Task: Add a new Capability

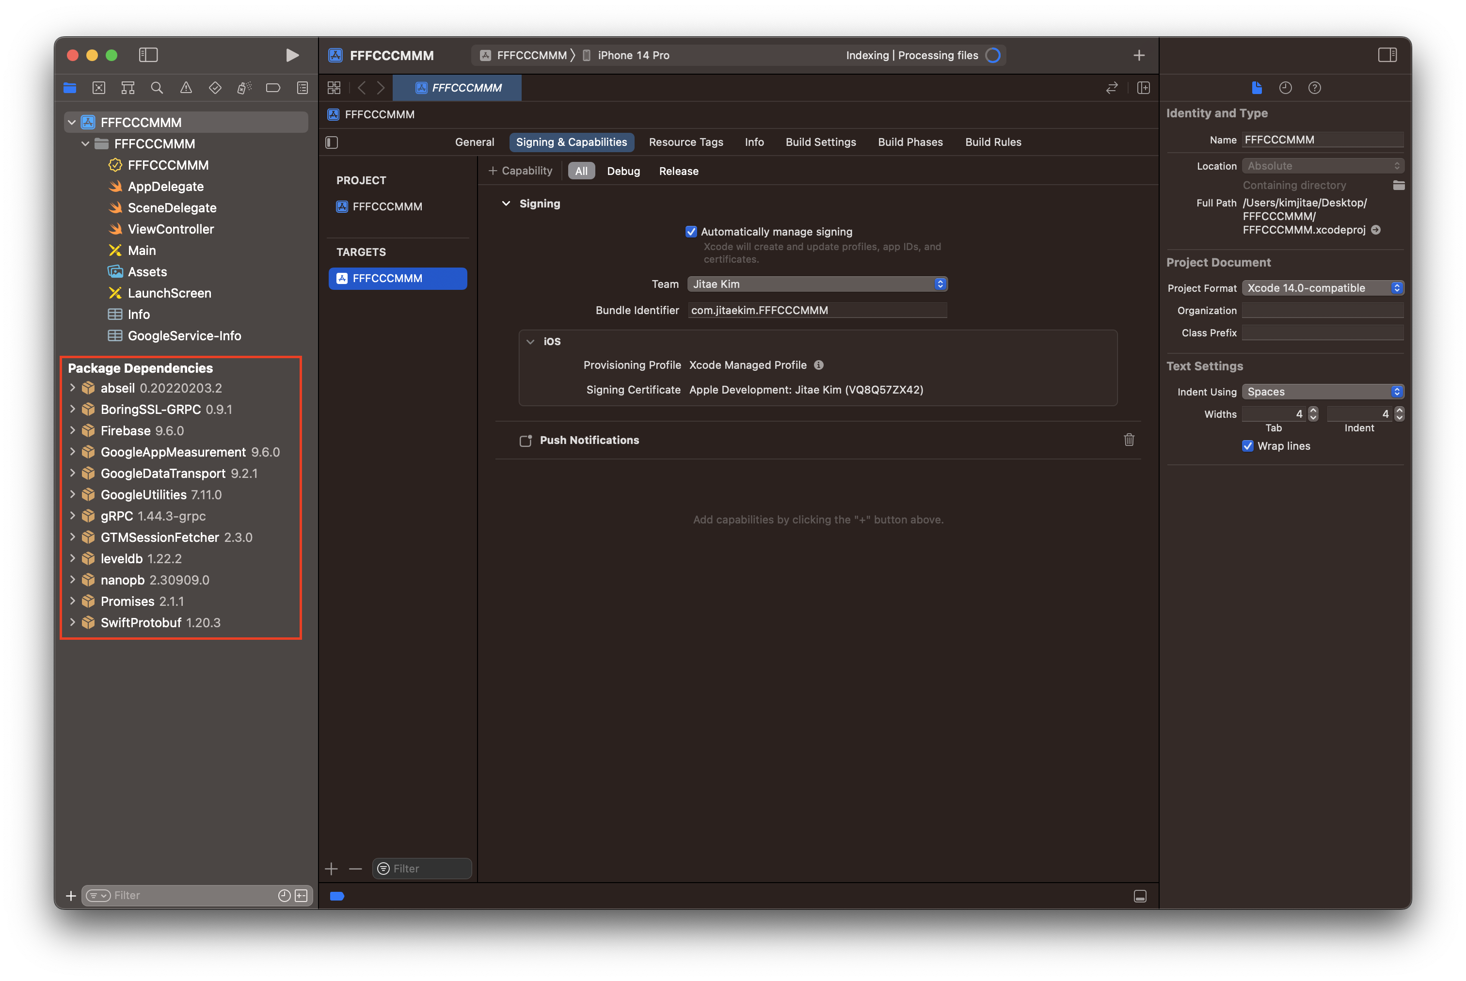Action: pos(520,171)
